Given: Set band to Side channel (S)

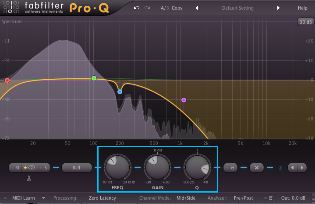Looking at the screenshot, I should pos(43,168).
